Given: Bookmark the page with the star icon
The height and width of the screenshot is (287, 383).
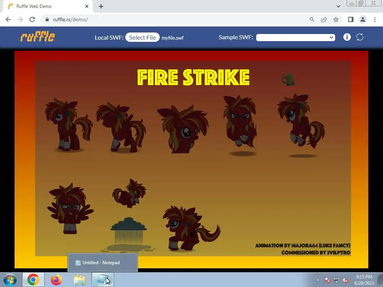Looking at the screenshot, I should click(336, 19).
